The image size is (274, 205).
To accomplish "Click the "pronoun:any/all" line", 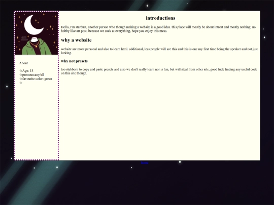I will [x=31, y=75].
